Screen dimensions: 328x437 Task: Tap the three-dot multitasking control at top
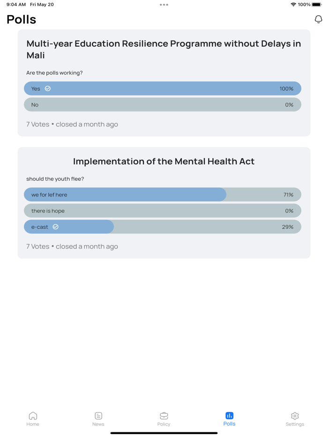click(164, 5)
